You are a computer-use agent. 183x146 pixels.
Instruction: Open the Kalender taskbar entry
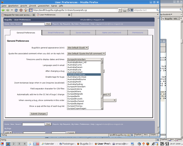point(49,144)
